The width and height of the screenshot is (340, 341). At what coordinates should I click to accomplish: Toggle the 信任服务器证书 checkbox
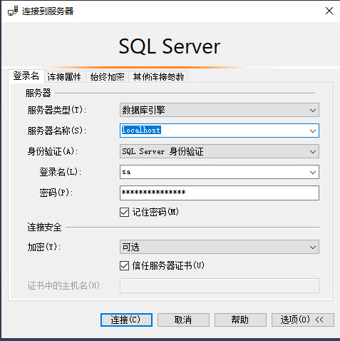[124, 265]
